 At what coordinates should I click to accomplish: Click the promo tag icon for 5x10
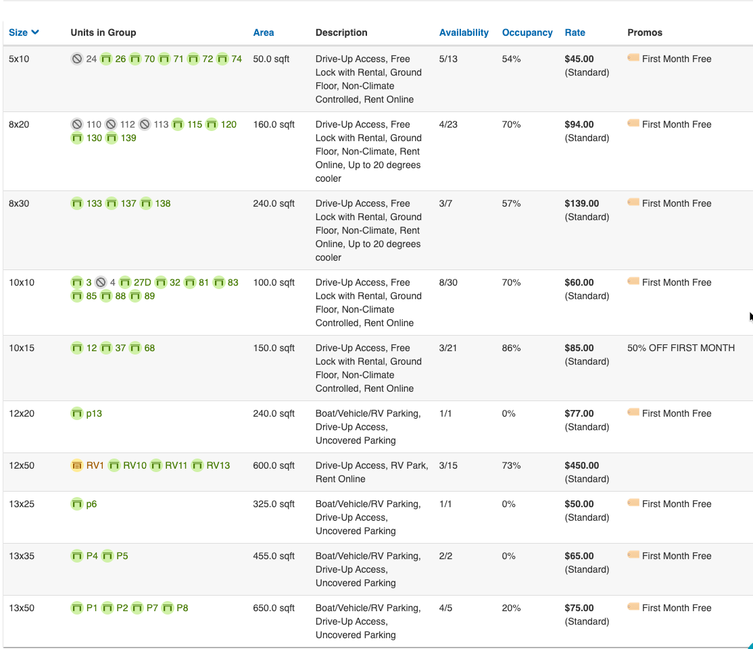coord(633,58)
